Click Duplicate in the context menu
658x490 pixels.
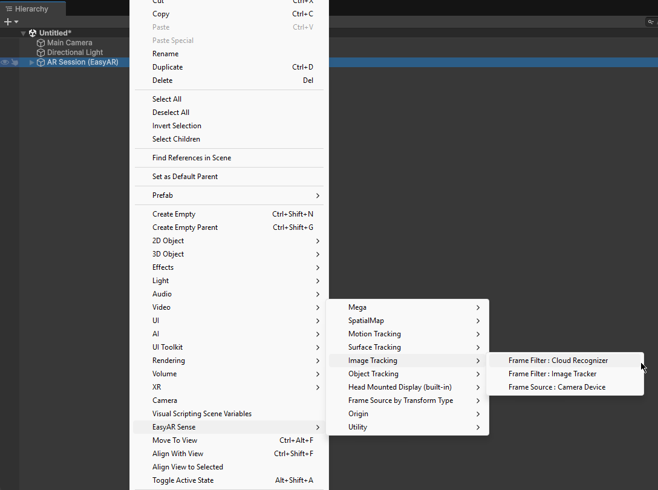[168, 67]
